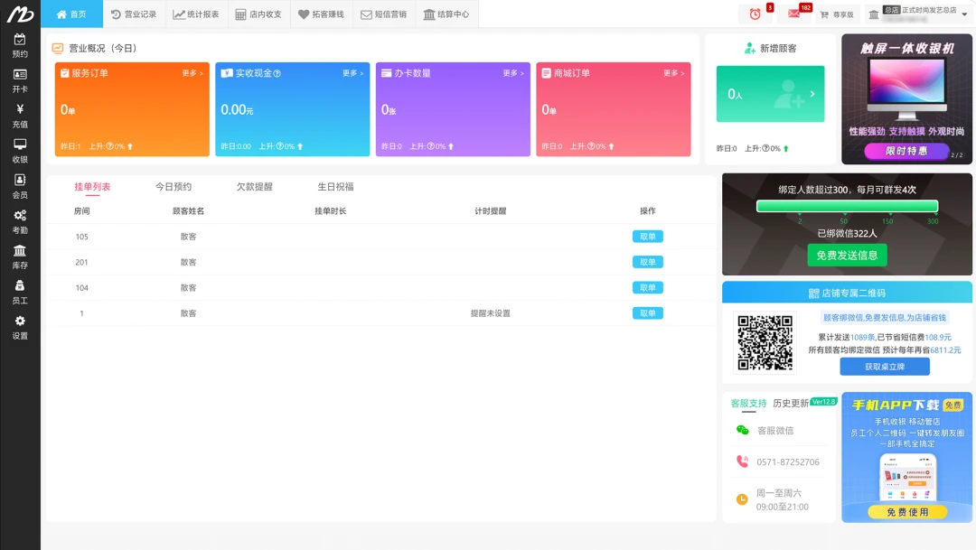The height and width of the screenshot is (550, 976).
Task: Open the 营业记录 menu item
Action: [x=134, y=14]
